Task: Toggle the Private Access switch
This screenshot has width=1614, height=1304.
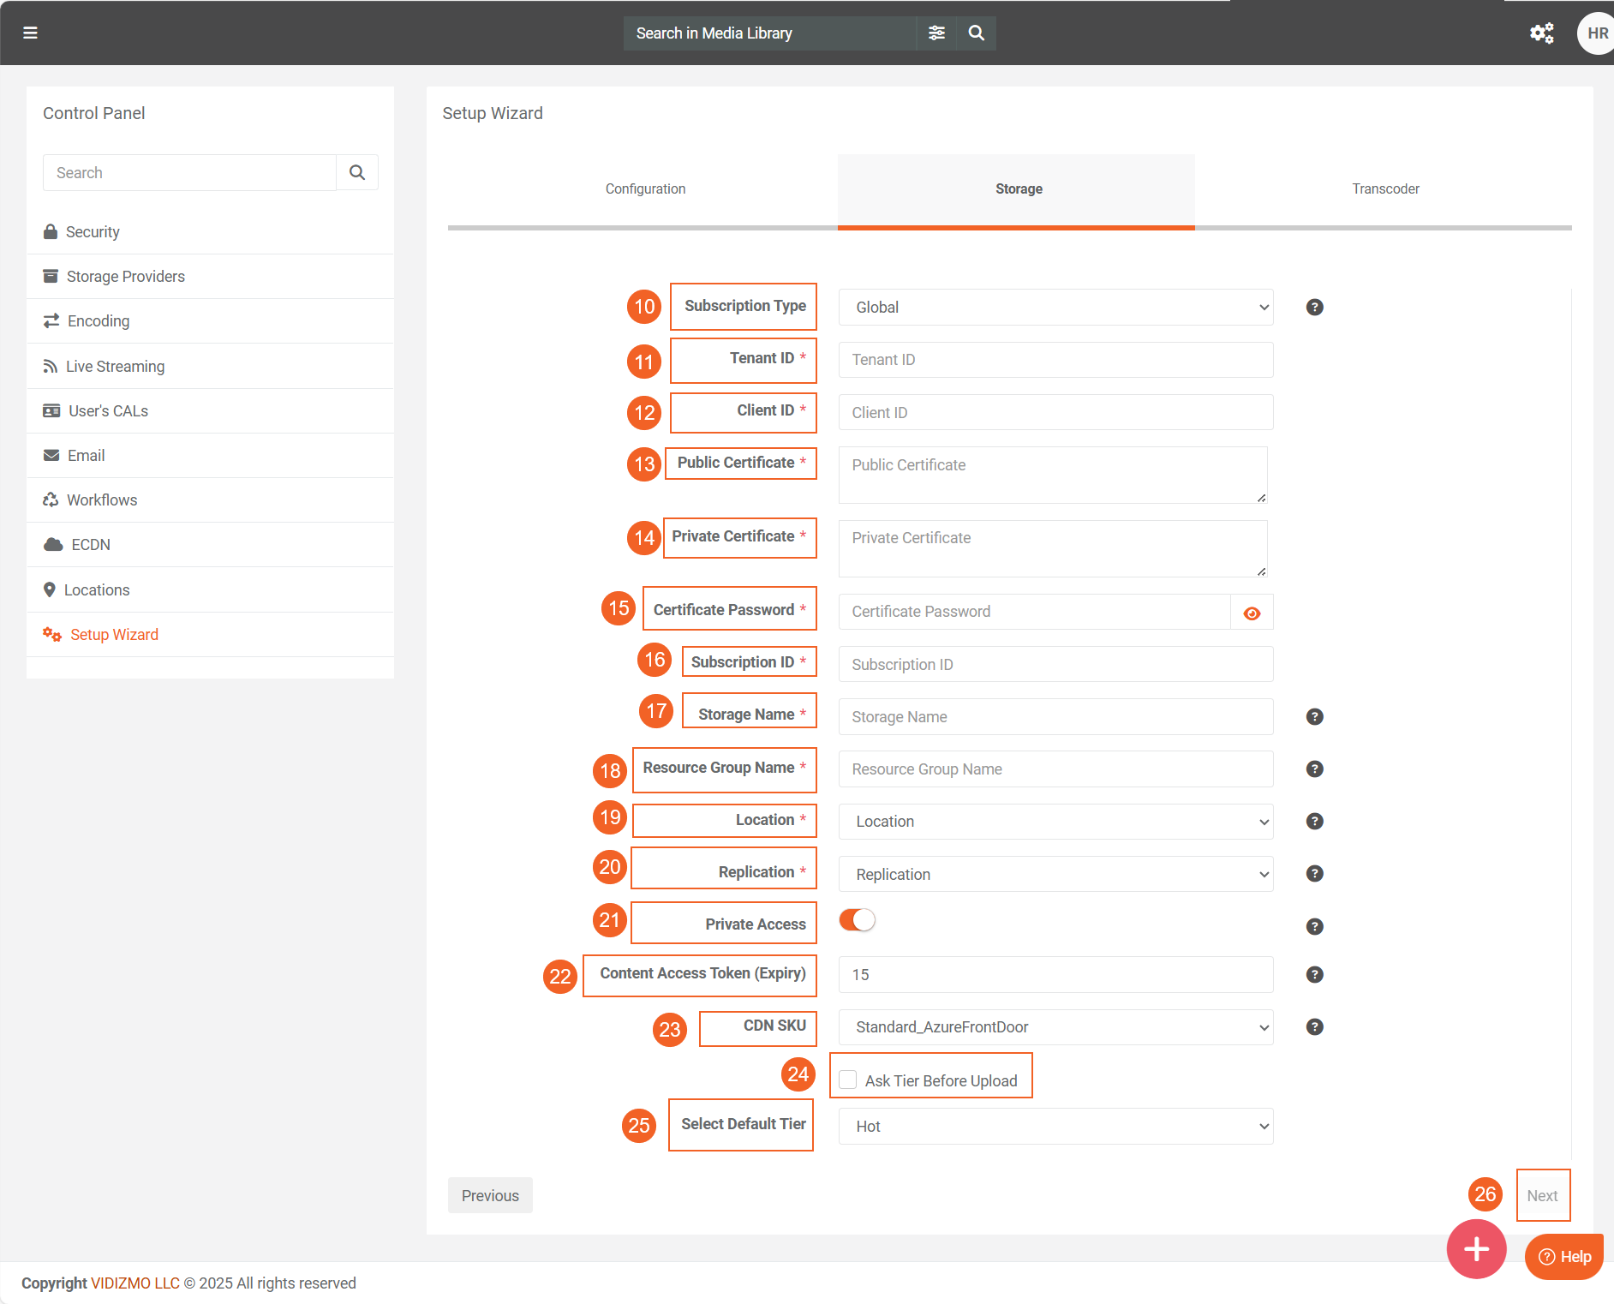Action: pyautogui.click(x=857, y=920)
